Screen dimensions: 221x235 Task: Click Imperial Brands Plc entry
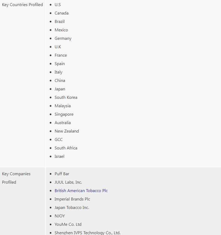pyautogui.click(x=72, y=199)
